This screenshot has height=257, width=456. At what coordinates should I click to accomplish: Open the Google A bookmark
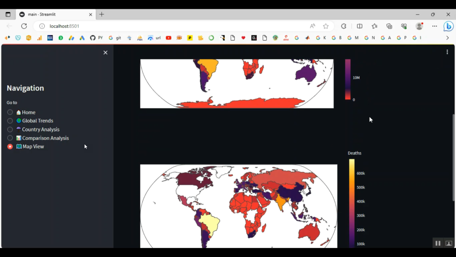[386, 38]
